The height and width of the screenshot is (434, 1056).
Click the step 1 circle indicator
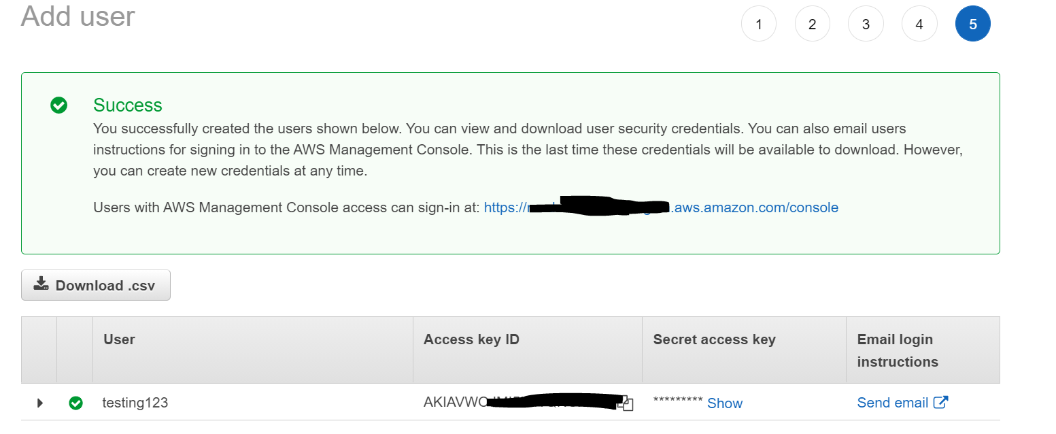point(758,23)
